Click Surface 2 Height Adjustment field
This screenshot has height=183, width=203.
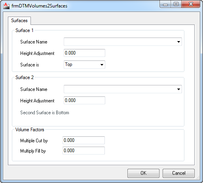[x=84, y=100]
